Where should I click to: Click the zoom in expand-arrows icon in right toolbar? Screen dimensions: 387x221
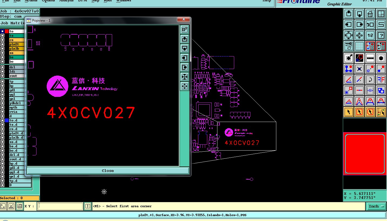349,35
